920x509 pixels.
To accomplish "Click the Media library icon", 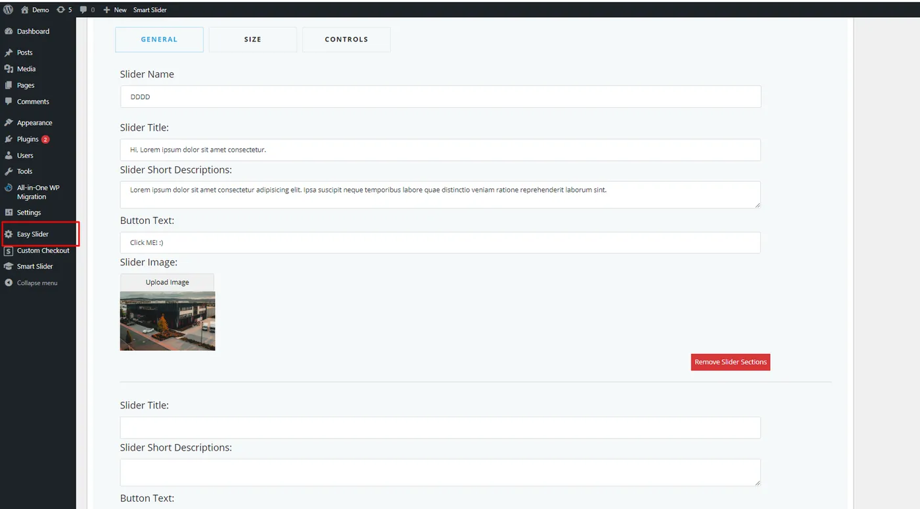I will 9,69.
